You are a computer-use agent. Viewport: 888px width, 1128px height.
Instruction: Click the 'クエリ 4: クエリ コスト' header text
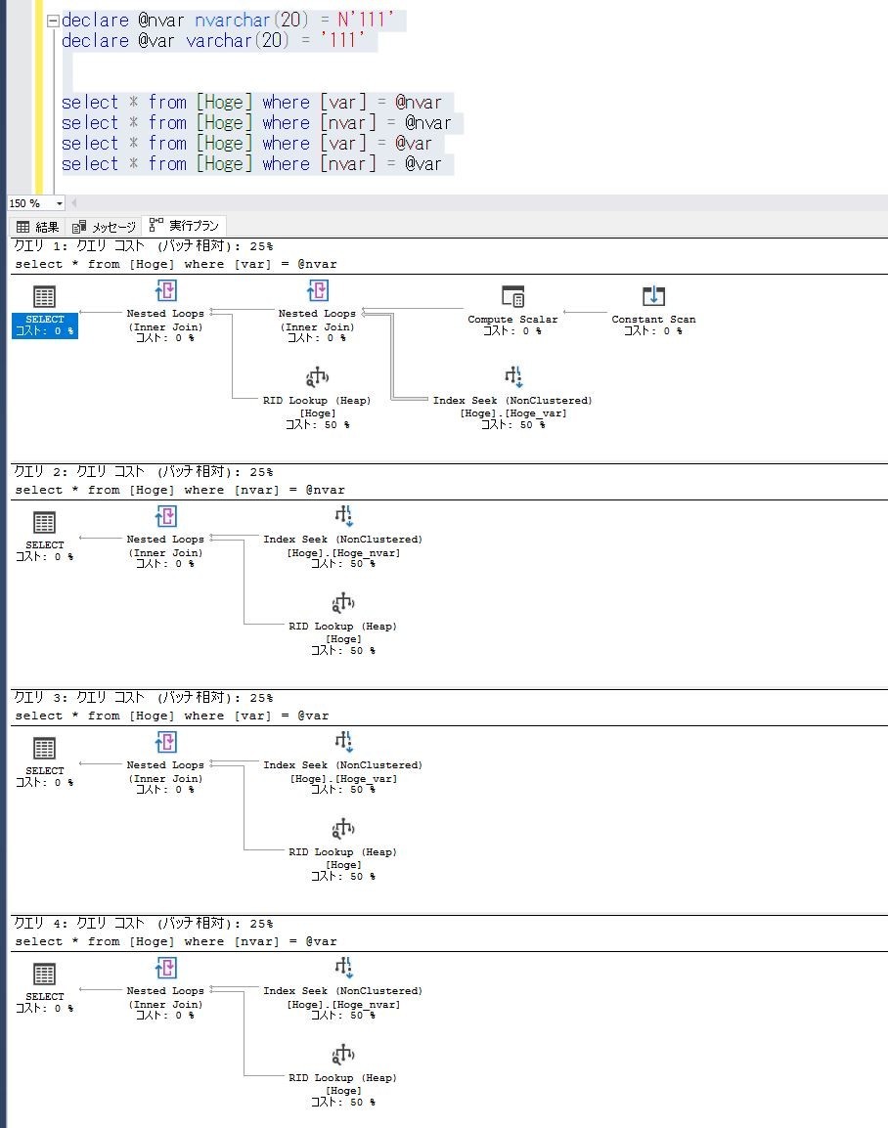click(144, 924)
